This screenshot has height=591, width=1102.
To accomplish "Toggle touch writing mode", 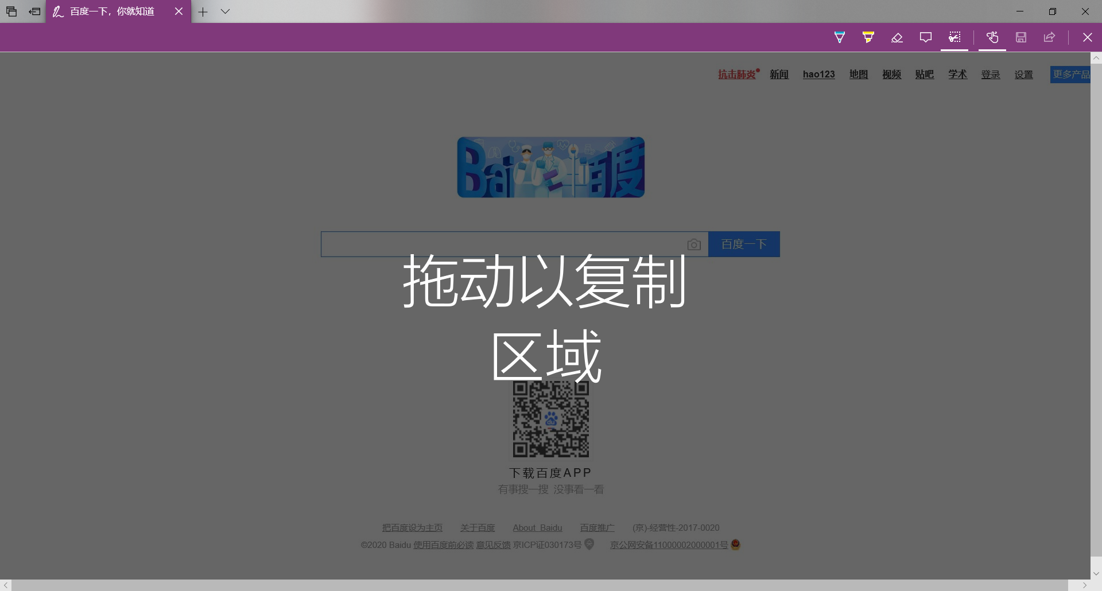I will pyautogui.click(x=992, y=37).
